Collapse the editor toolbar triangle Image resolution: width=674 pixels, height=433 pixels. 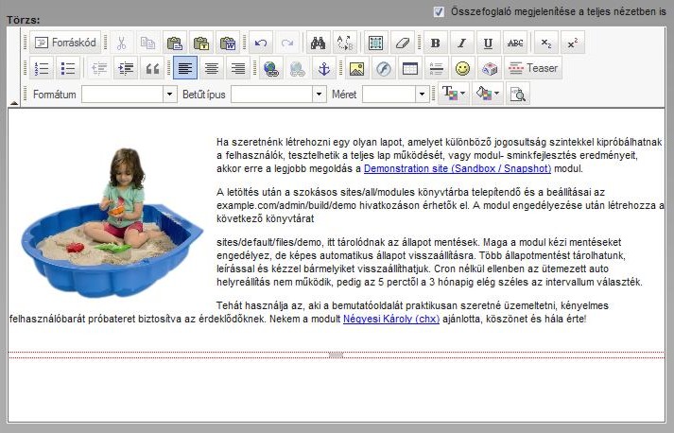click(x=14, y=103)
